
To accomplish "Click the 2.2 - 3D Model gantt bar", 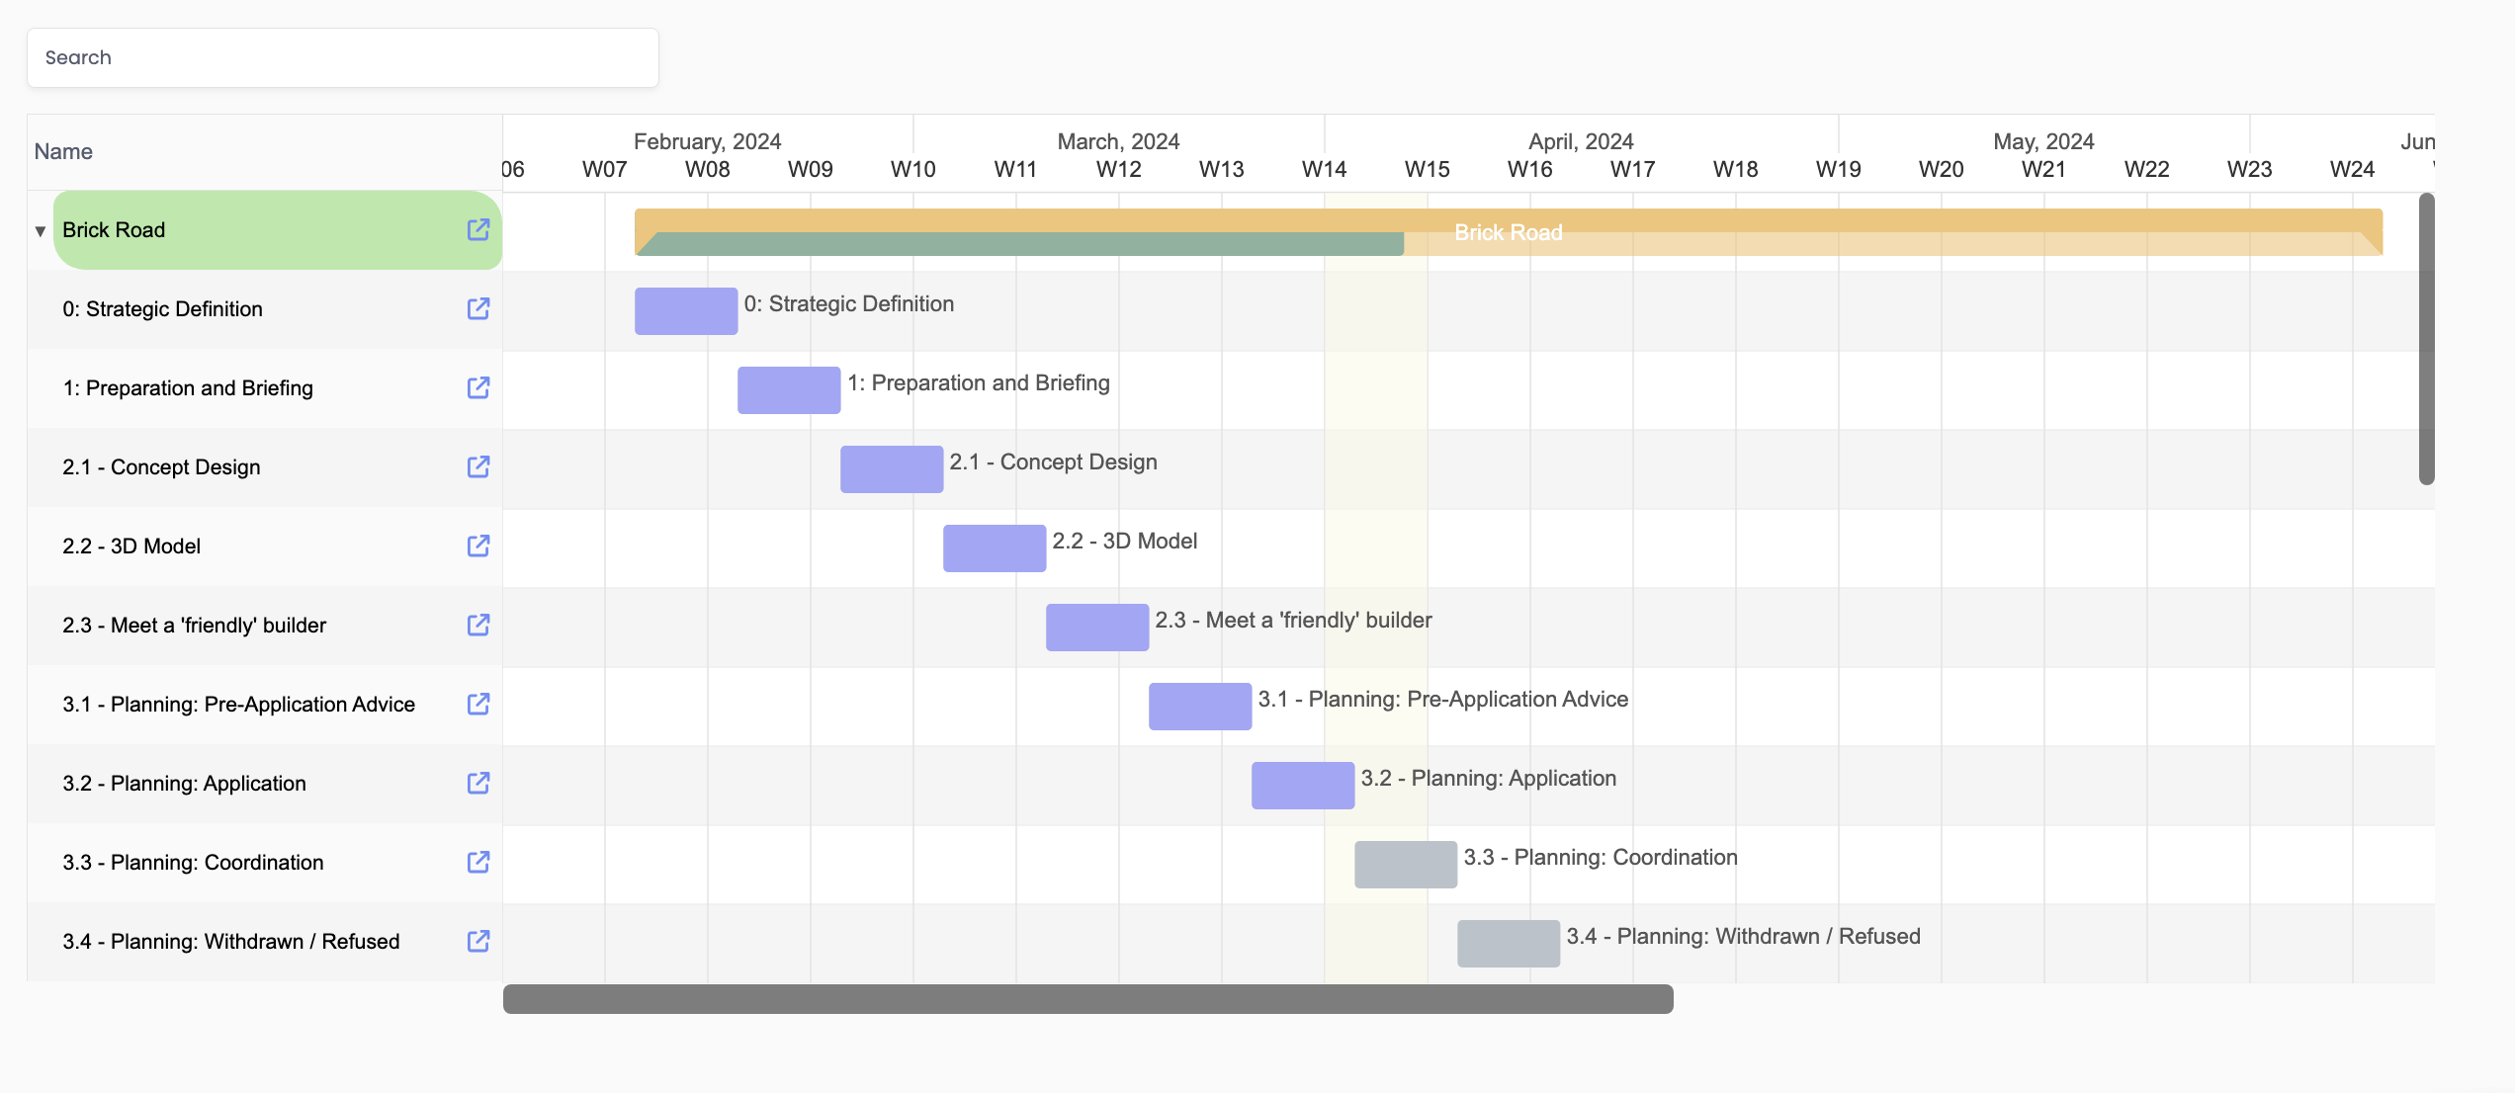I will coord(995,548).
